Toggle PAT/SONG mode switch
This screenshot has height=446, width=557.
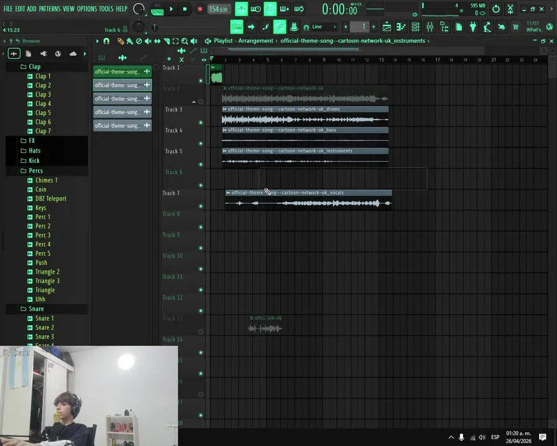coord(157,10)
